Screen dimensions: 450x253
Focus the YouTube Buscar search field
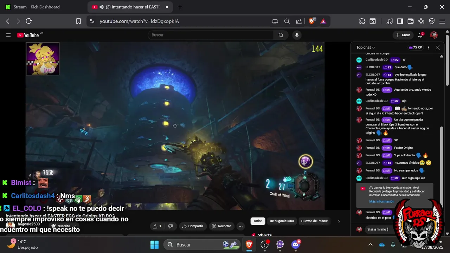(x=211, y=35)
